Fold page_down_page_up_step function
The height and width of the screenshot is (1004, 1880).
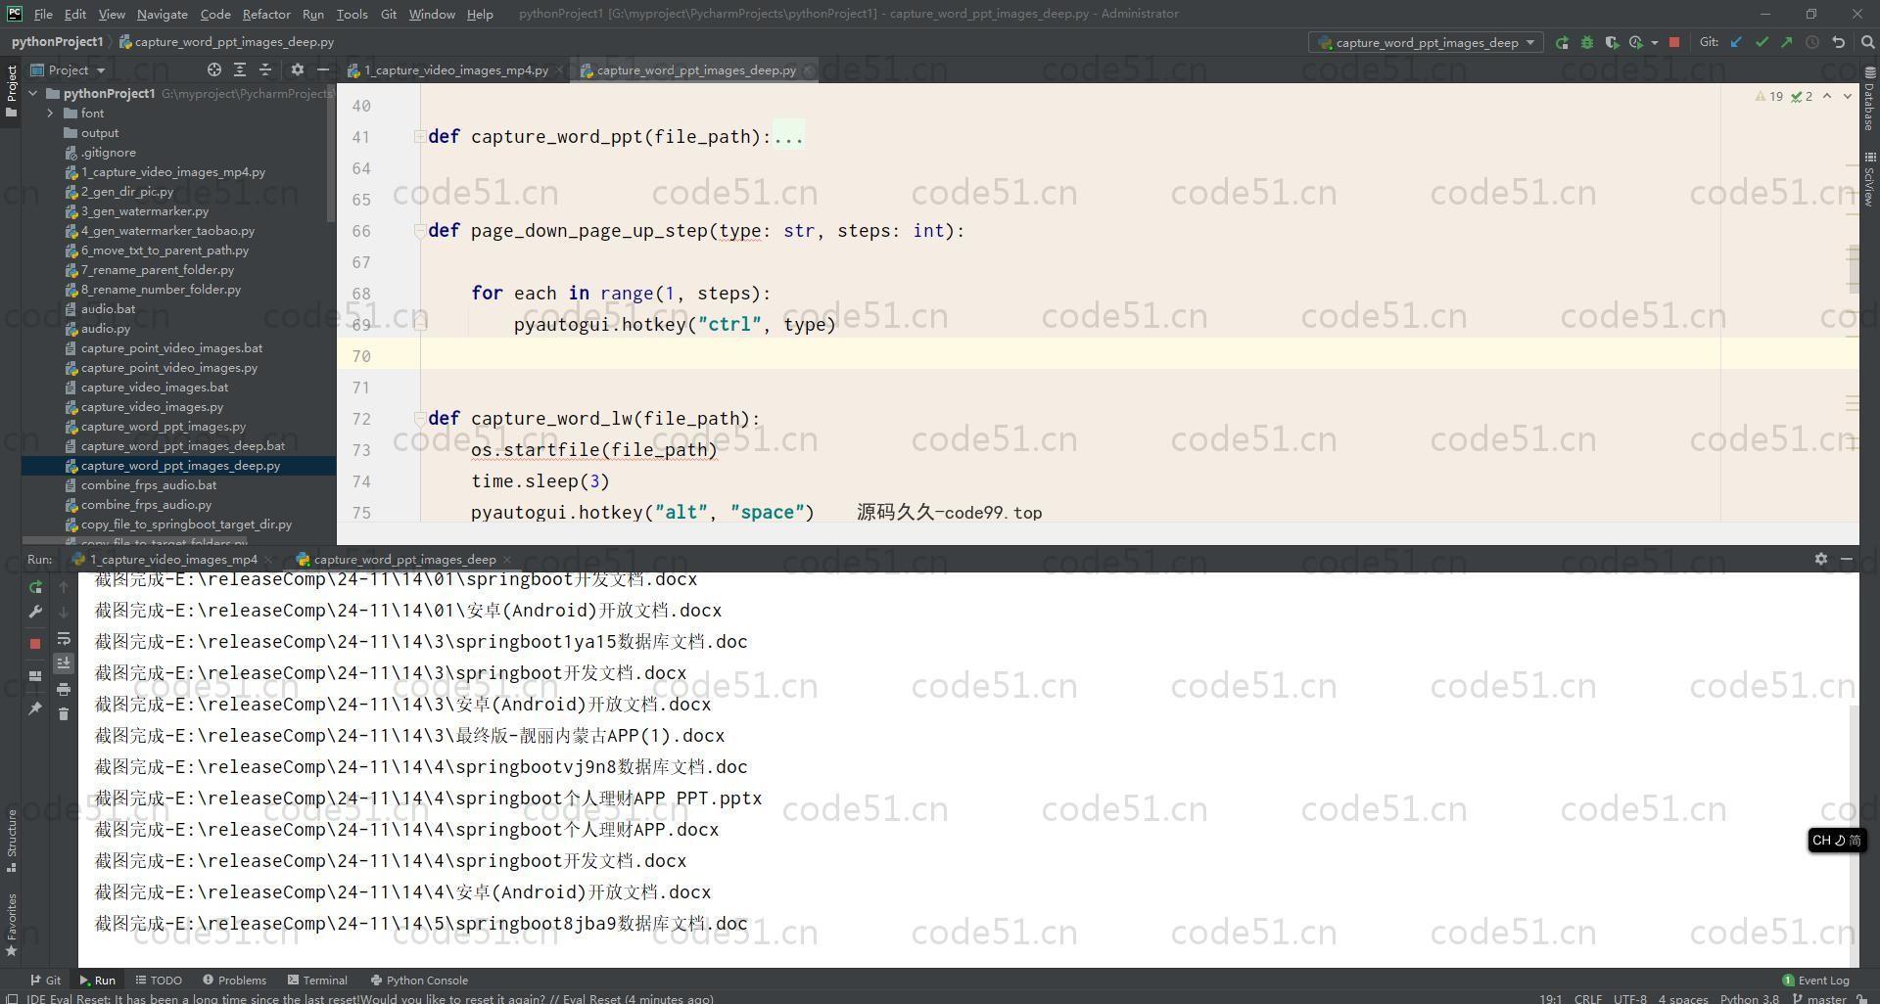[419, 231]
